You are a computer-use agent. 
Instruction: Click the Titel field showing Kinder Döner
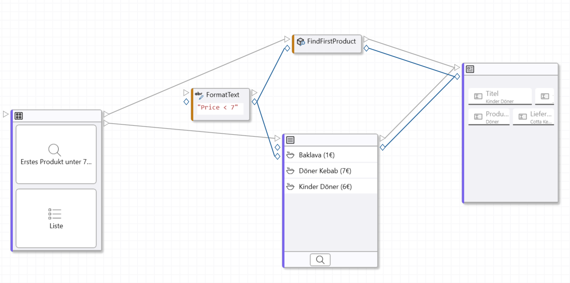[x=500, y=96]
